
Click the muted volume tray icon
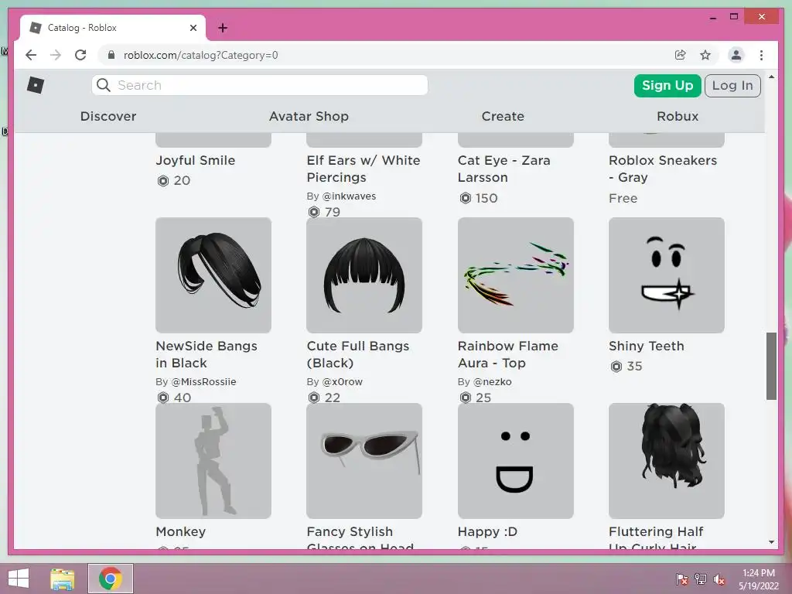(719, 579)
